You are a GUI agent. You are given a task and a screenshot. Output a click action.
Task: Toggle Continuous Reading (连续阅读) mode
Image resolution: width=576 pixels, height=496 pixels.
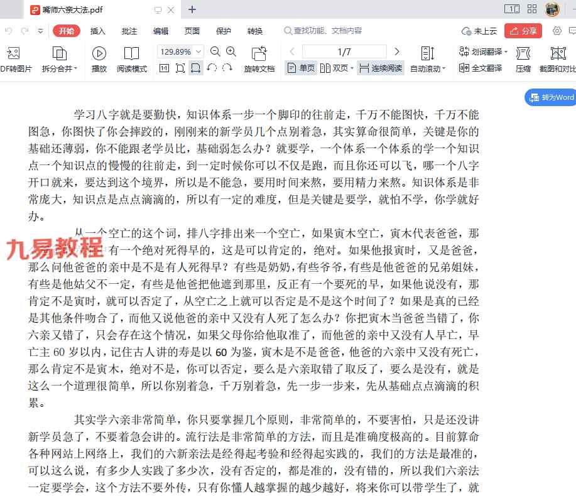coord(380,68)
